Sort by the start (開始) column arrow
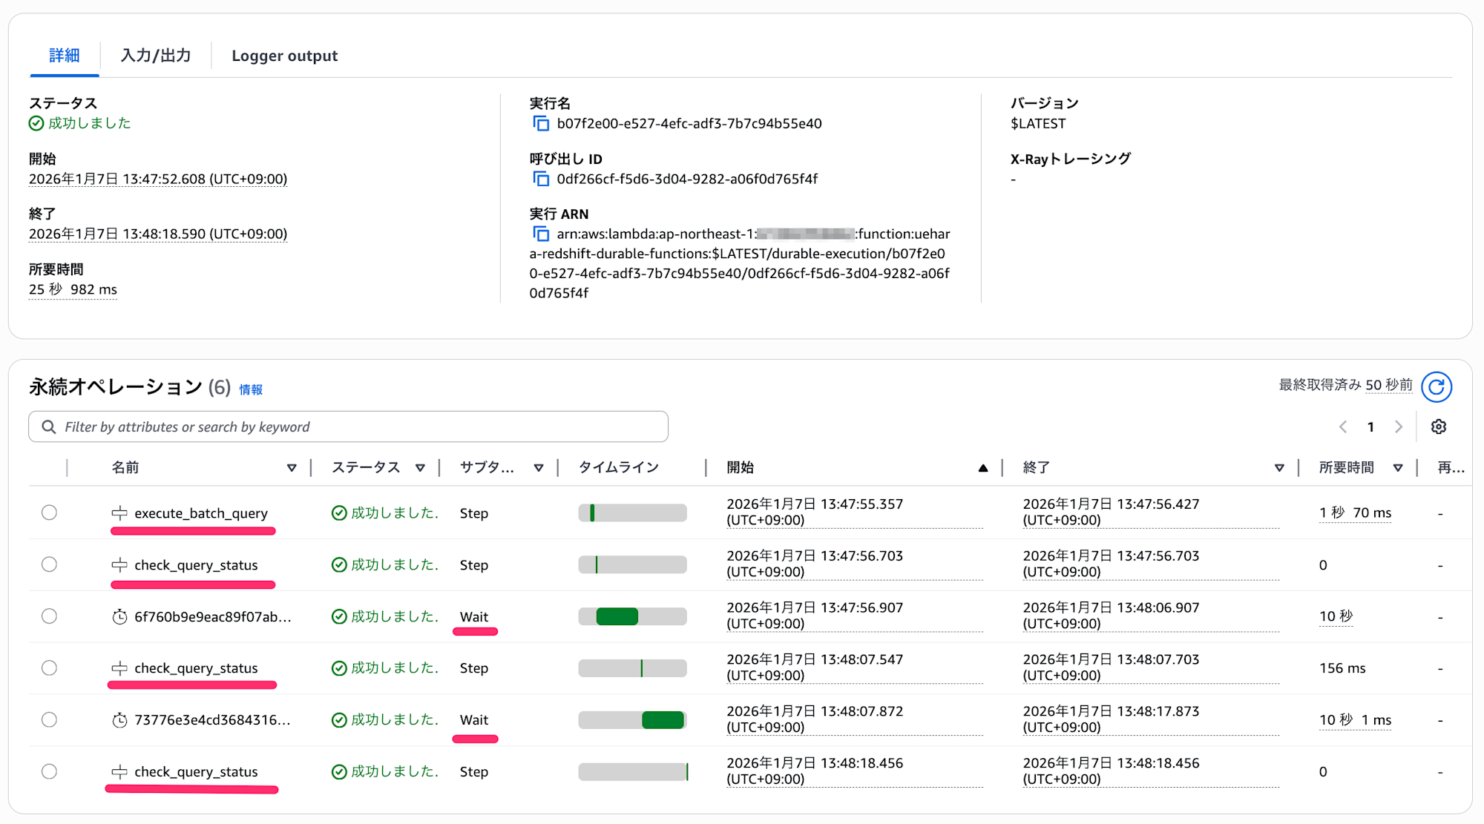 pyautogui.click(x=982, y=467)
